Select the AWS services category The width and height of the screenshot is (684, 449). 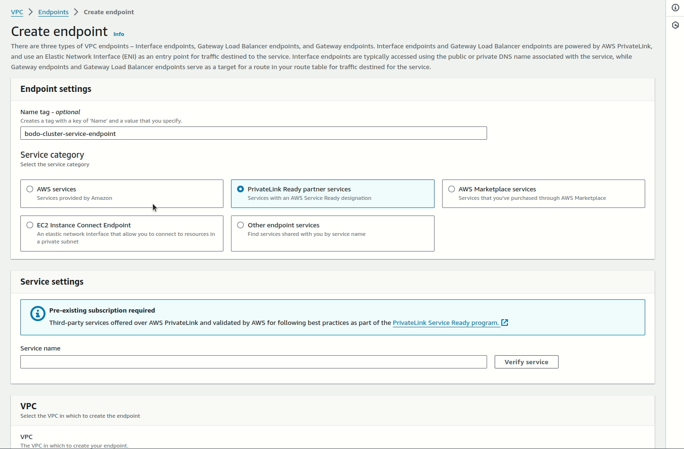(x=30, y=189)
